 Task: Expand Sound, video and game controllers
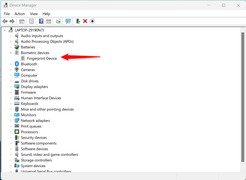pyautogui.click(x=11, y=154)
